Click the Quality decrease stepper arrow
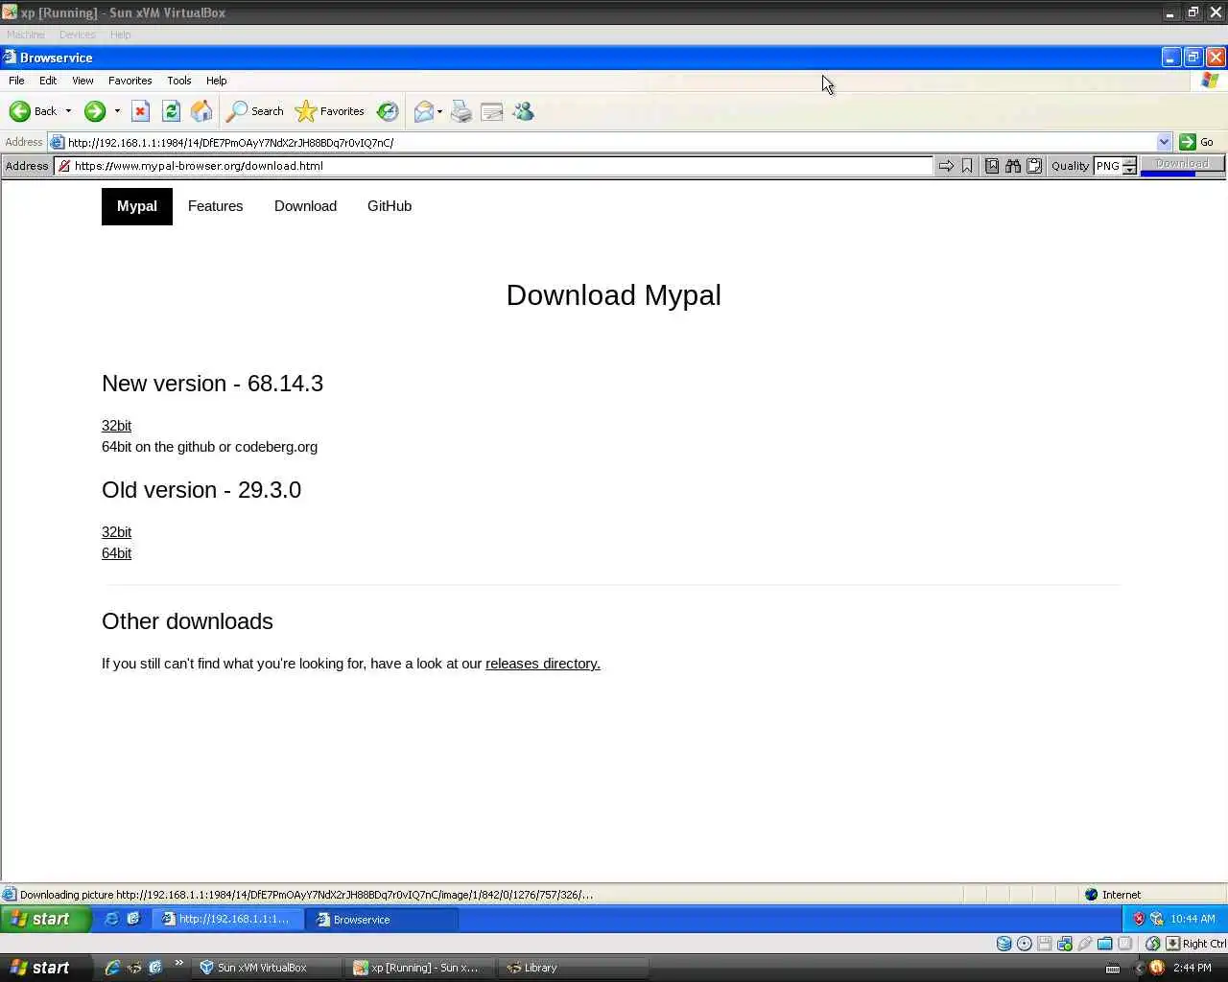Screen dimensions: 1228x982 click(x=1129, y=171)
